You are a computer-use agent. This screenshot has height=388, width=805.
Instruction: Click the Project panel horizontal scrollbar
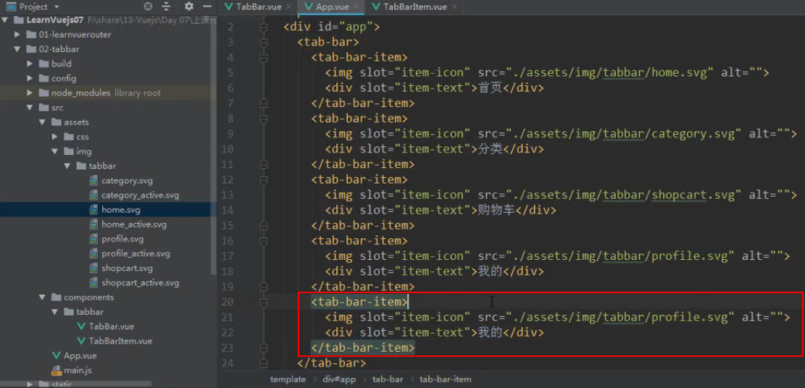(x=76, y=384)
